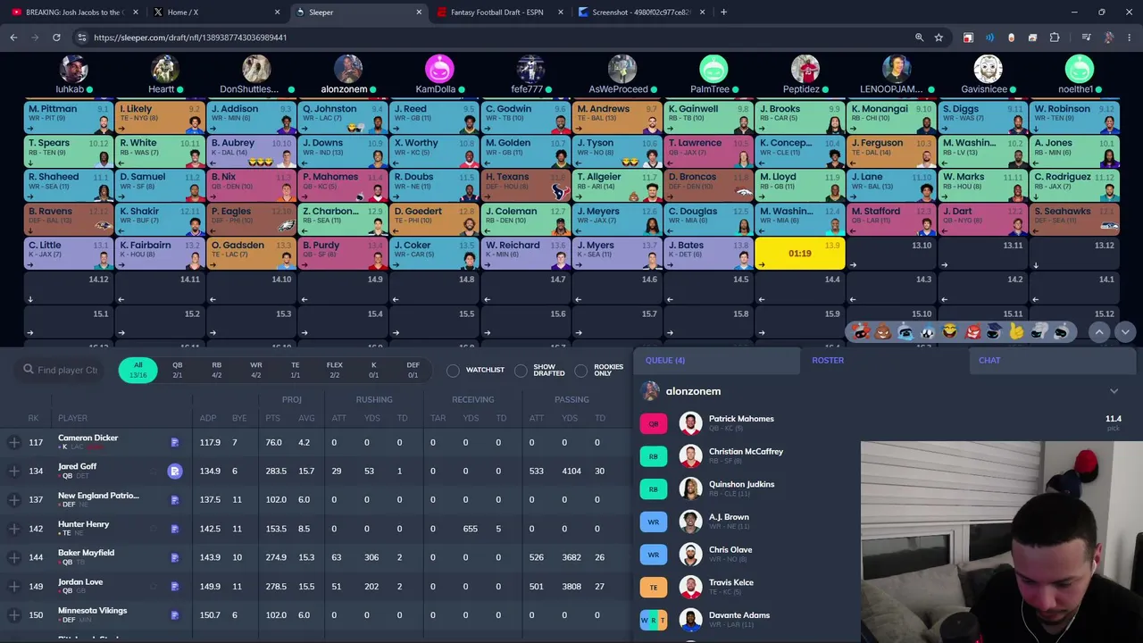The width and height of the screenshot is (1143, 643).
Task: Open the notes icon for Jordan Love
Action: tap(174, 586)
